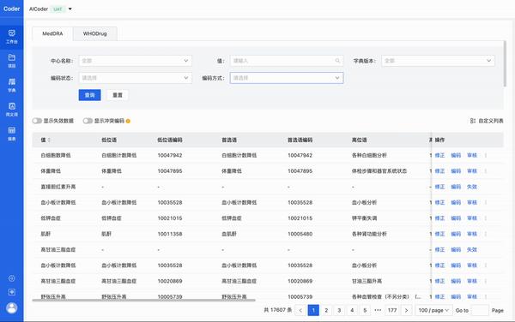The width and height of the screenshot is (515, 322).
Task: Click 编码 for the 肌酐 row
Action: pyautogui.click(x=456, y=234)
